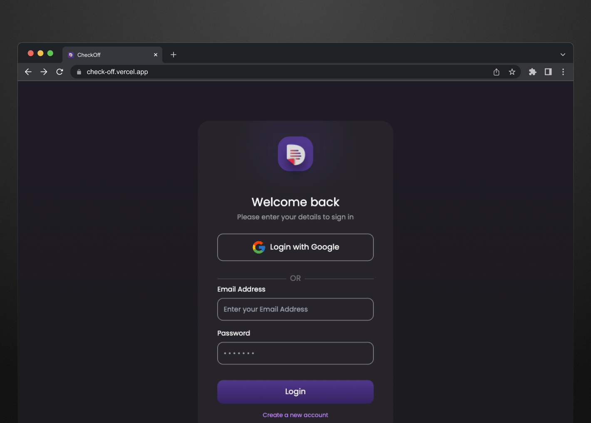591x423 pixels.
Task: Click the purple Login button
Action: click(x=295, y=392)
